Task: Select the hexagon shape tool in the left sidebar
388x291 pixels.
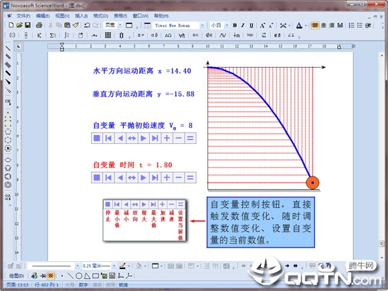Action: pos(8,177)
